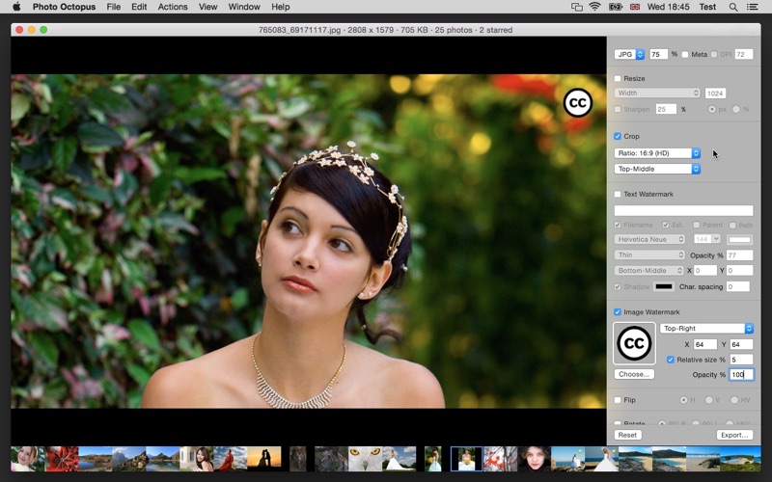Viewport: 772px width, 482px height.
Task: Open the View menu
Action: coord(207,7)
